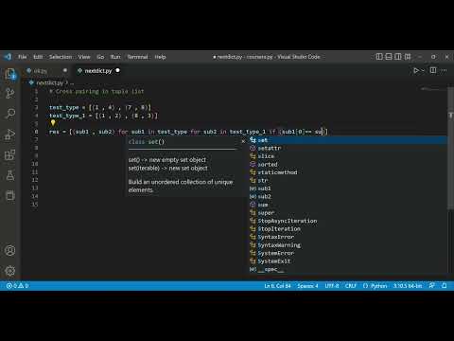Viewport: 454px width, 341px height.
Task: Open the Help menu
Action: (160, 57)
